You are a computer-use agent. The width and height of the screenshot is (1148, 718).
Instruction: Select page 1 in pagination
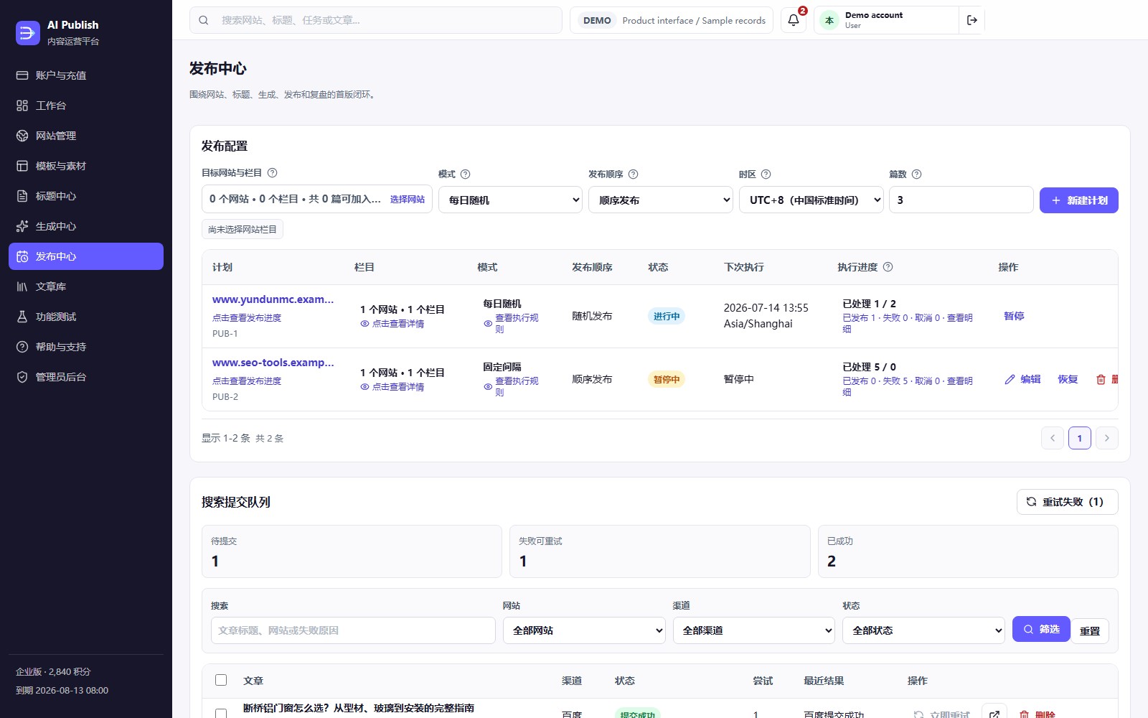[1080, 438]
